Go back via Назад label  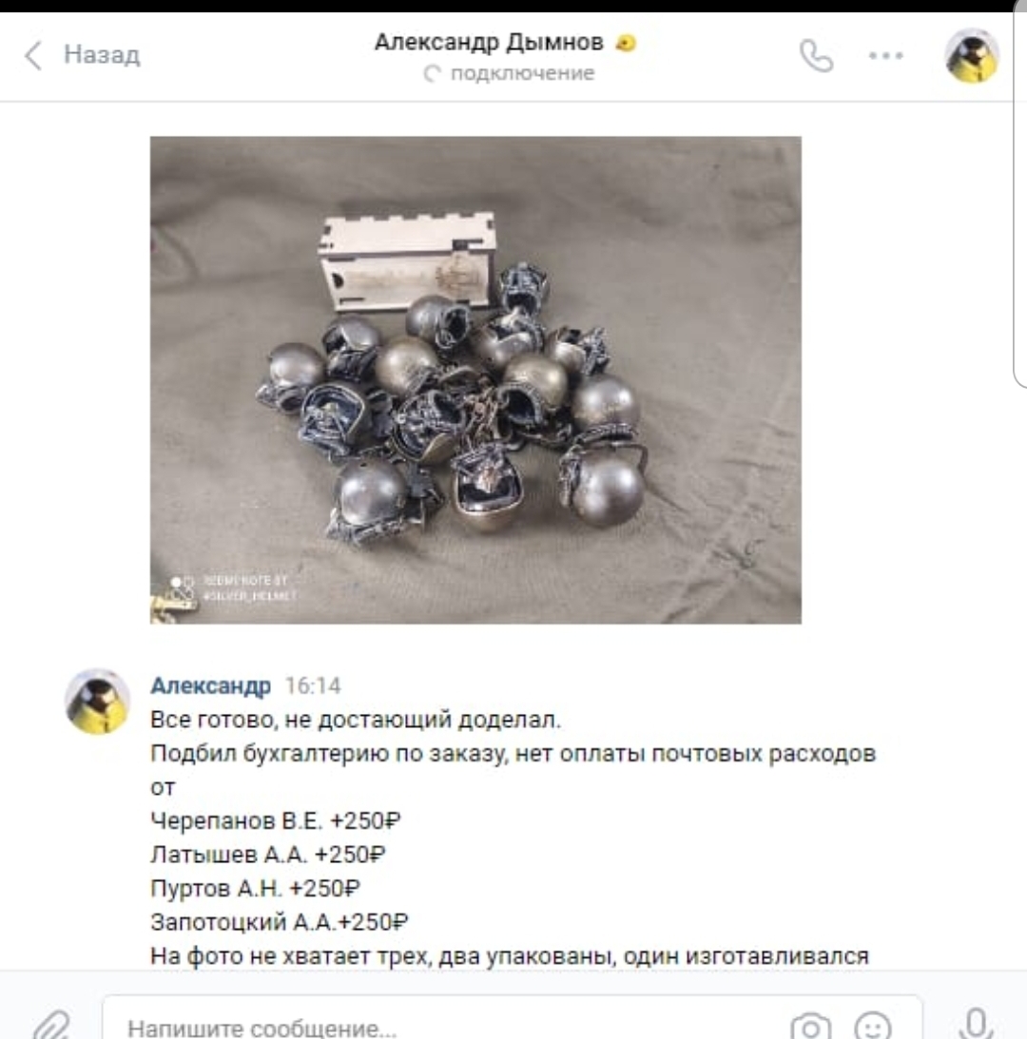point(102,54)
